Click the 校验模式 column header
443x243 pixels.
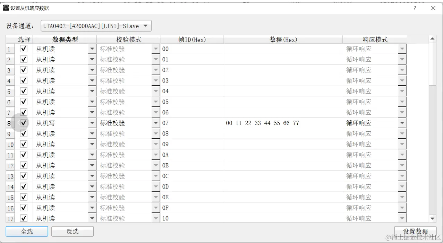pos(128,40)
